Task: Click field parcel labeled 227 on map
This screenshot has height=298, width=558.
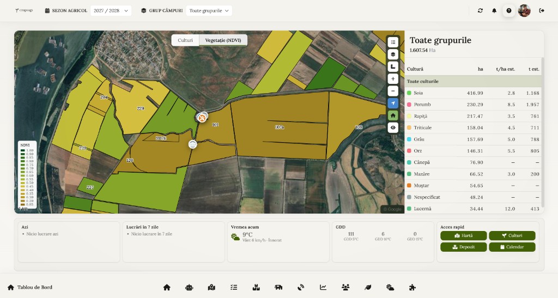Action: (x=90, y=187)
